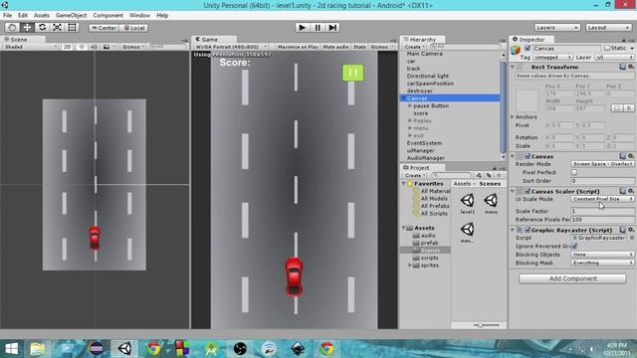Image resolution: width=637 pixels, height=358 pixels.
Task: Open scene effects image dropdown
Action: point(108,47)
